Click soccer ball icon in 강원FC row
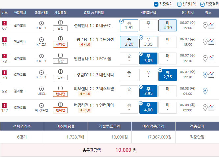219x157 pixels. [41, 72]
